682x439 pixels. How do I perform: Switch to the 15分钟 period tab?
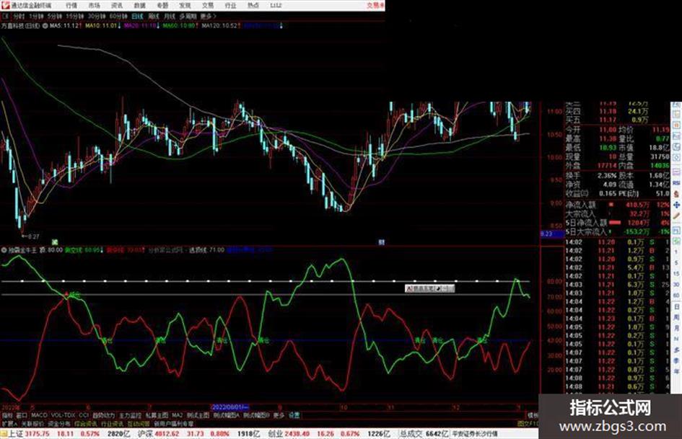(x=75, y=17)
